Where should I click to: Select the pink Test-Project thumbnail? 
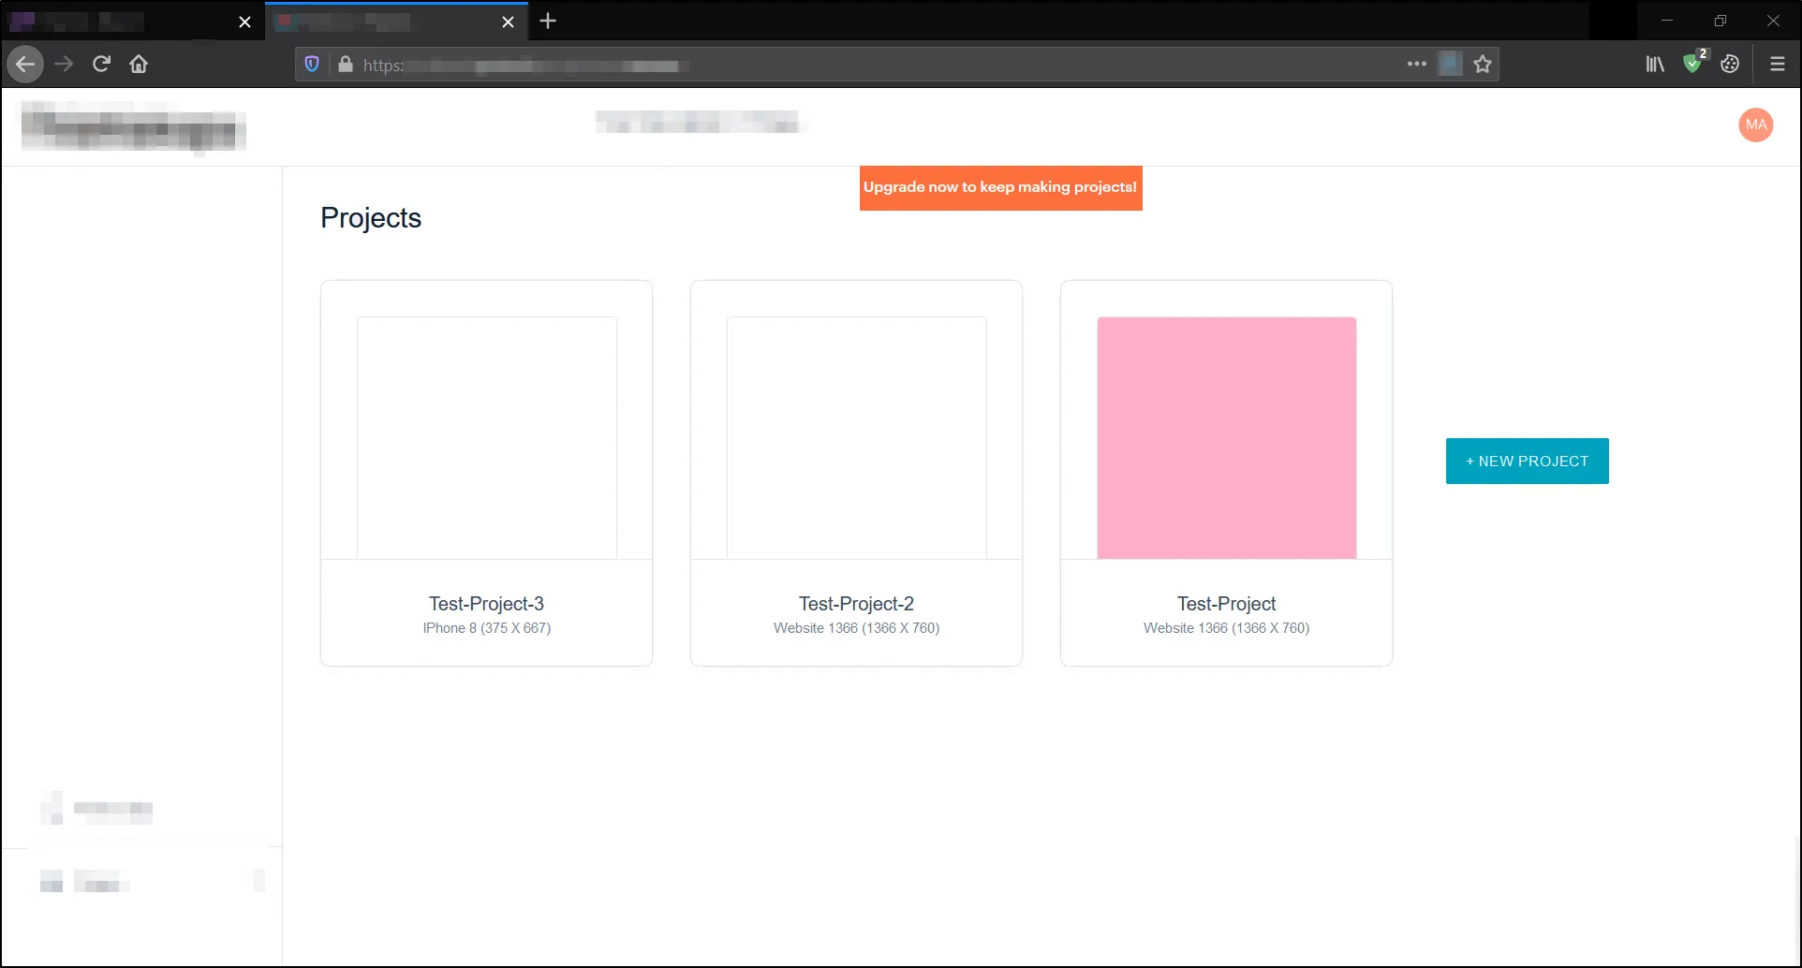click(x=1226, y=437)
